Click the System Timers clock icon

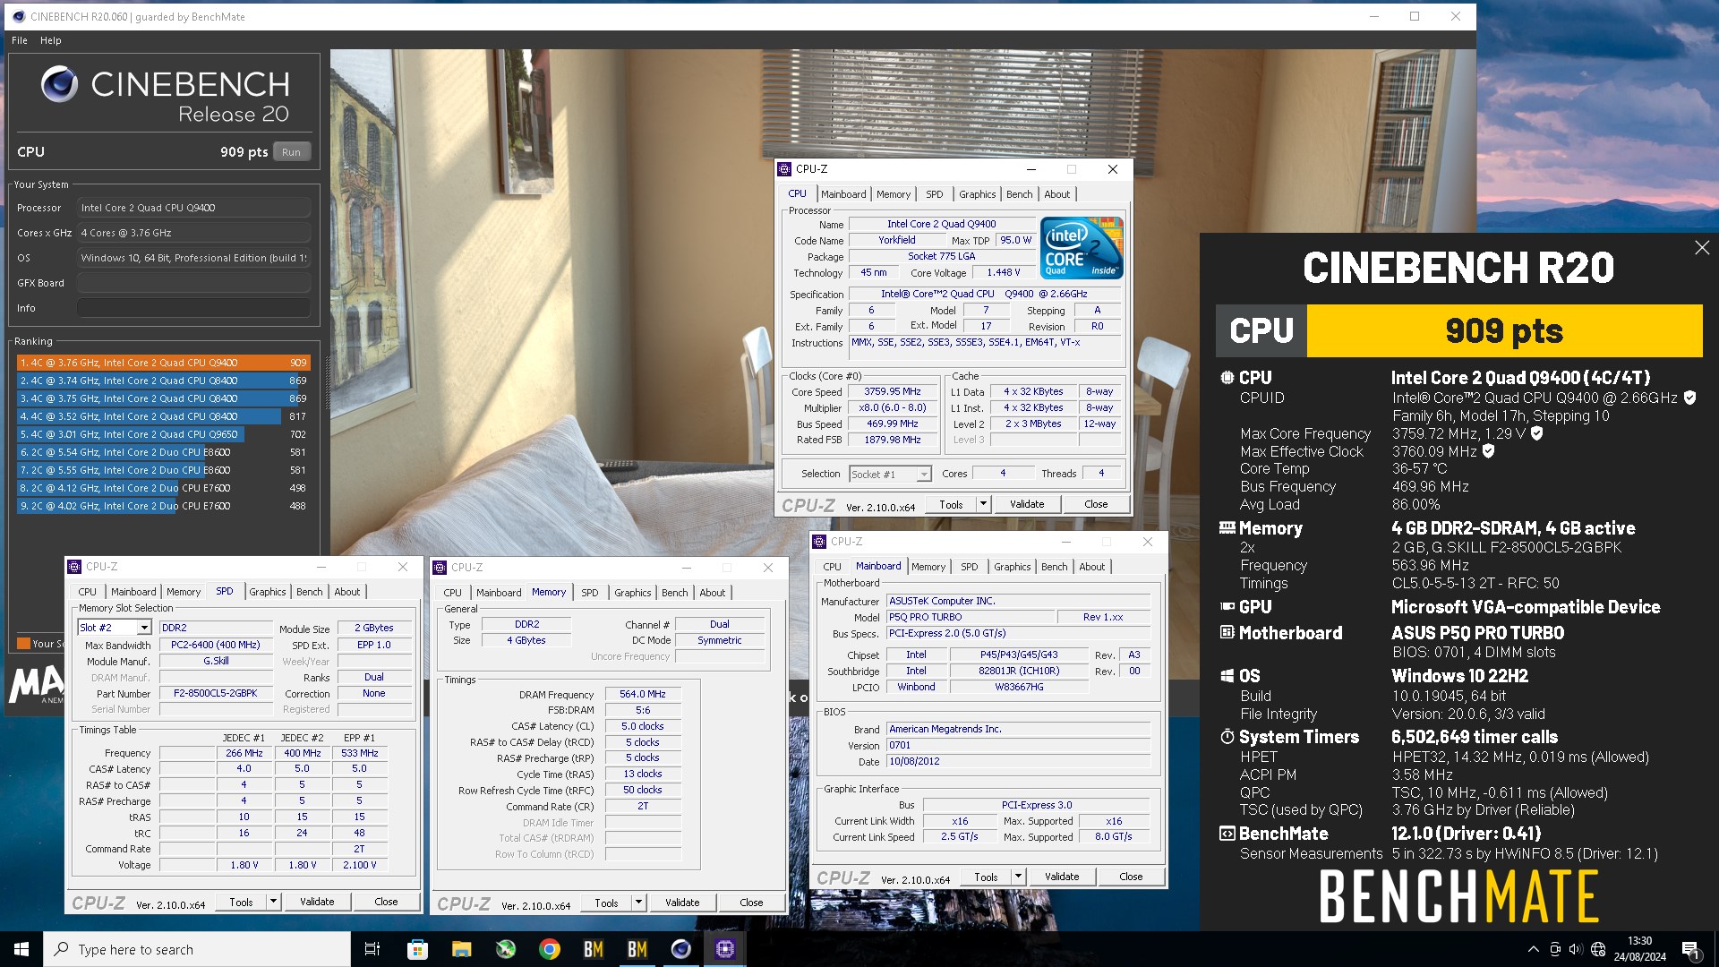[x=1227, y=737]
